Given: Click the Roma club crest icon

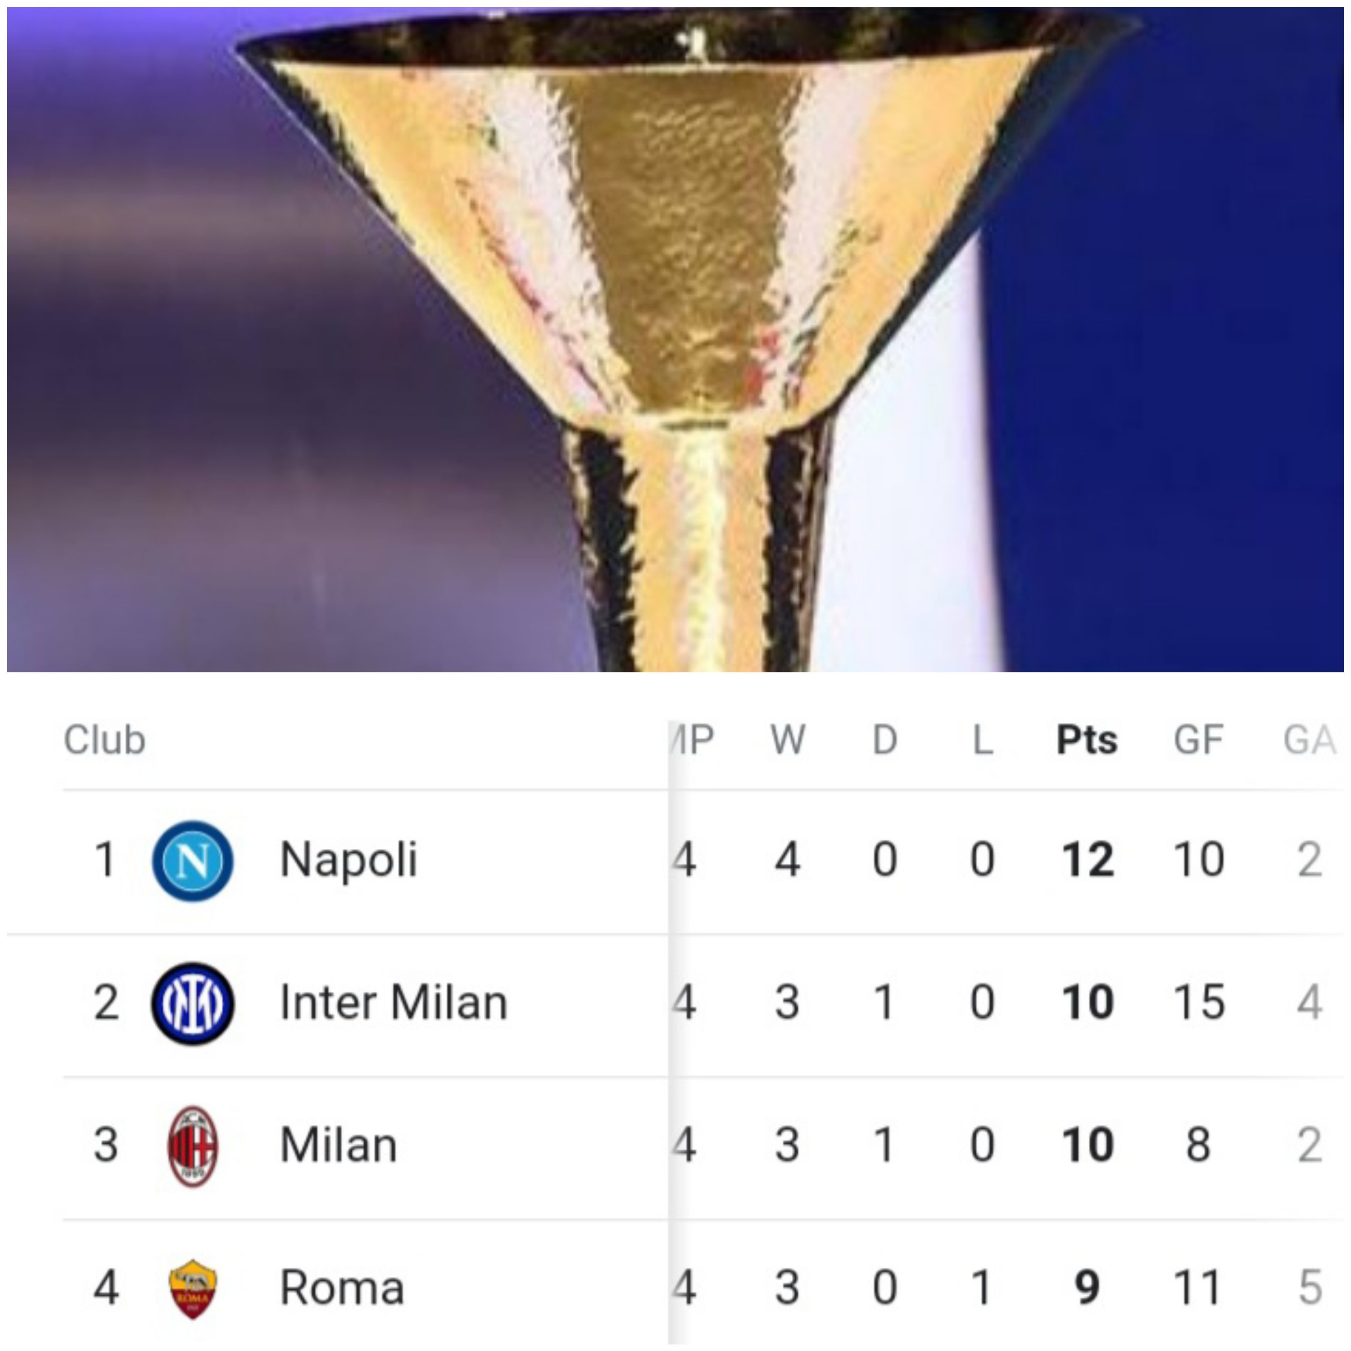Looking at the screenshot, I should click(193, 1289).
